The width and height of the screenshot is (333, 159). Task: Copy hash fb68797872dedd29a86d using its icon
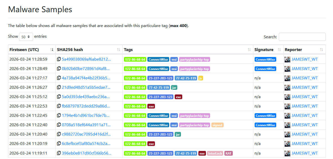pyautogui.click(x=59, y=106)
